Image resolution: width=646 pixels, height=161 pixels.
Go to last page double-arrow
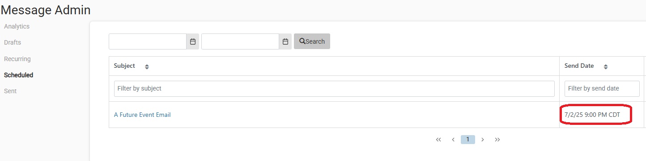click(497, 140)
